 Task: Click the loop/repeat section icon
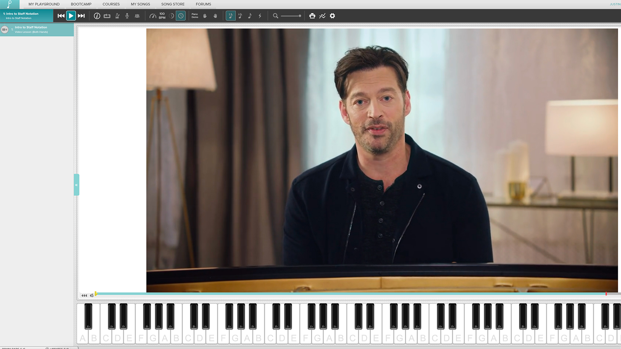click(107, 16)
